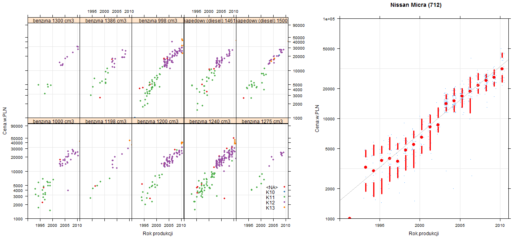
Task: Click the "K12" legend label
Action: [x=270, y=203]
